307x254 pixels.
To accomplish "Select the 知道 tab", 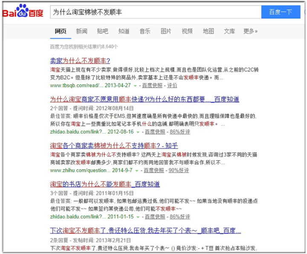I will coord(124,31).
